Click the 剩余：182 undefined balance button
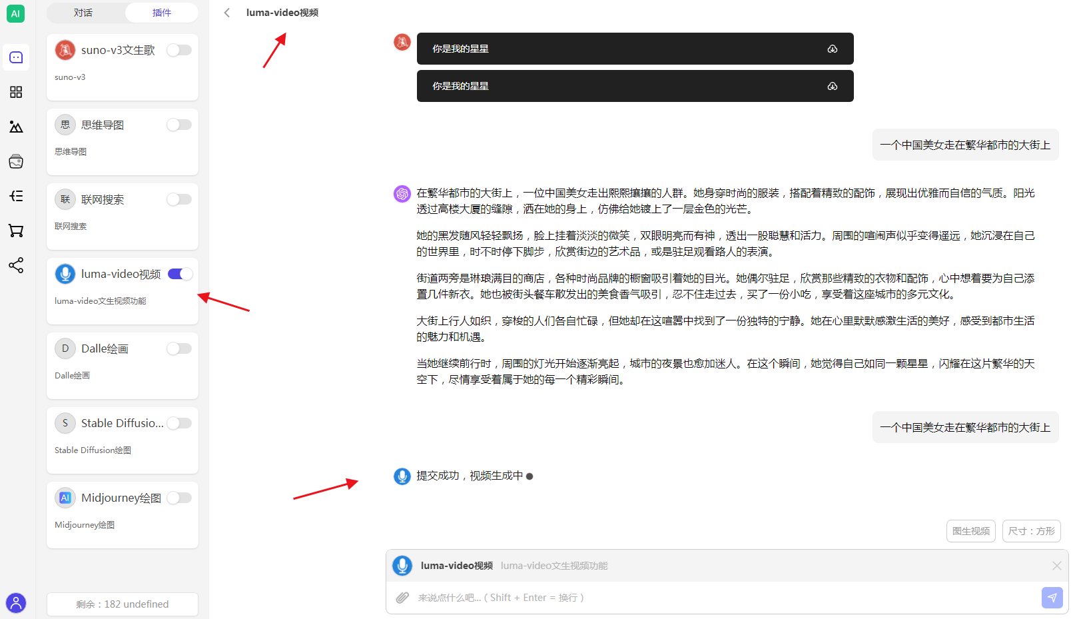The image size is (1071, 619). pos(123,604)
